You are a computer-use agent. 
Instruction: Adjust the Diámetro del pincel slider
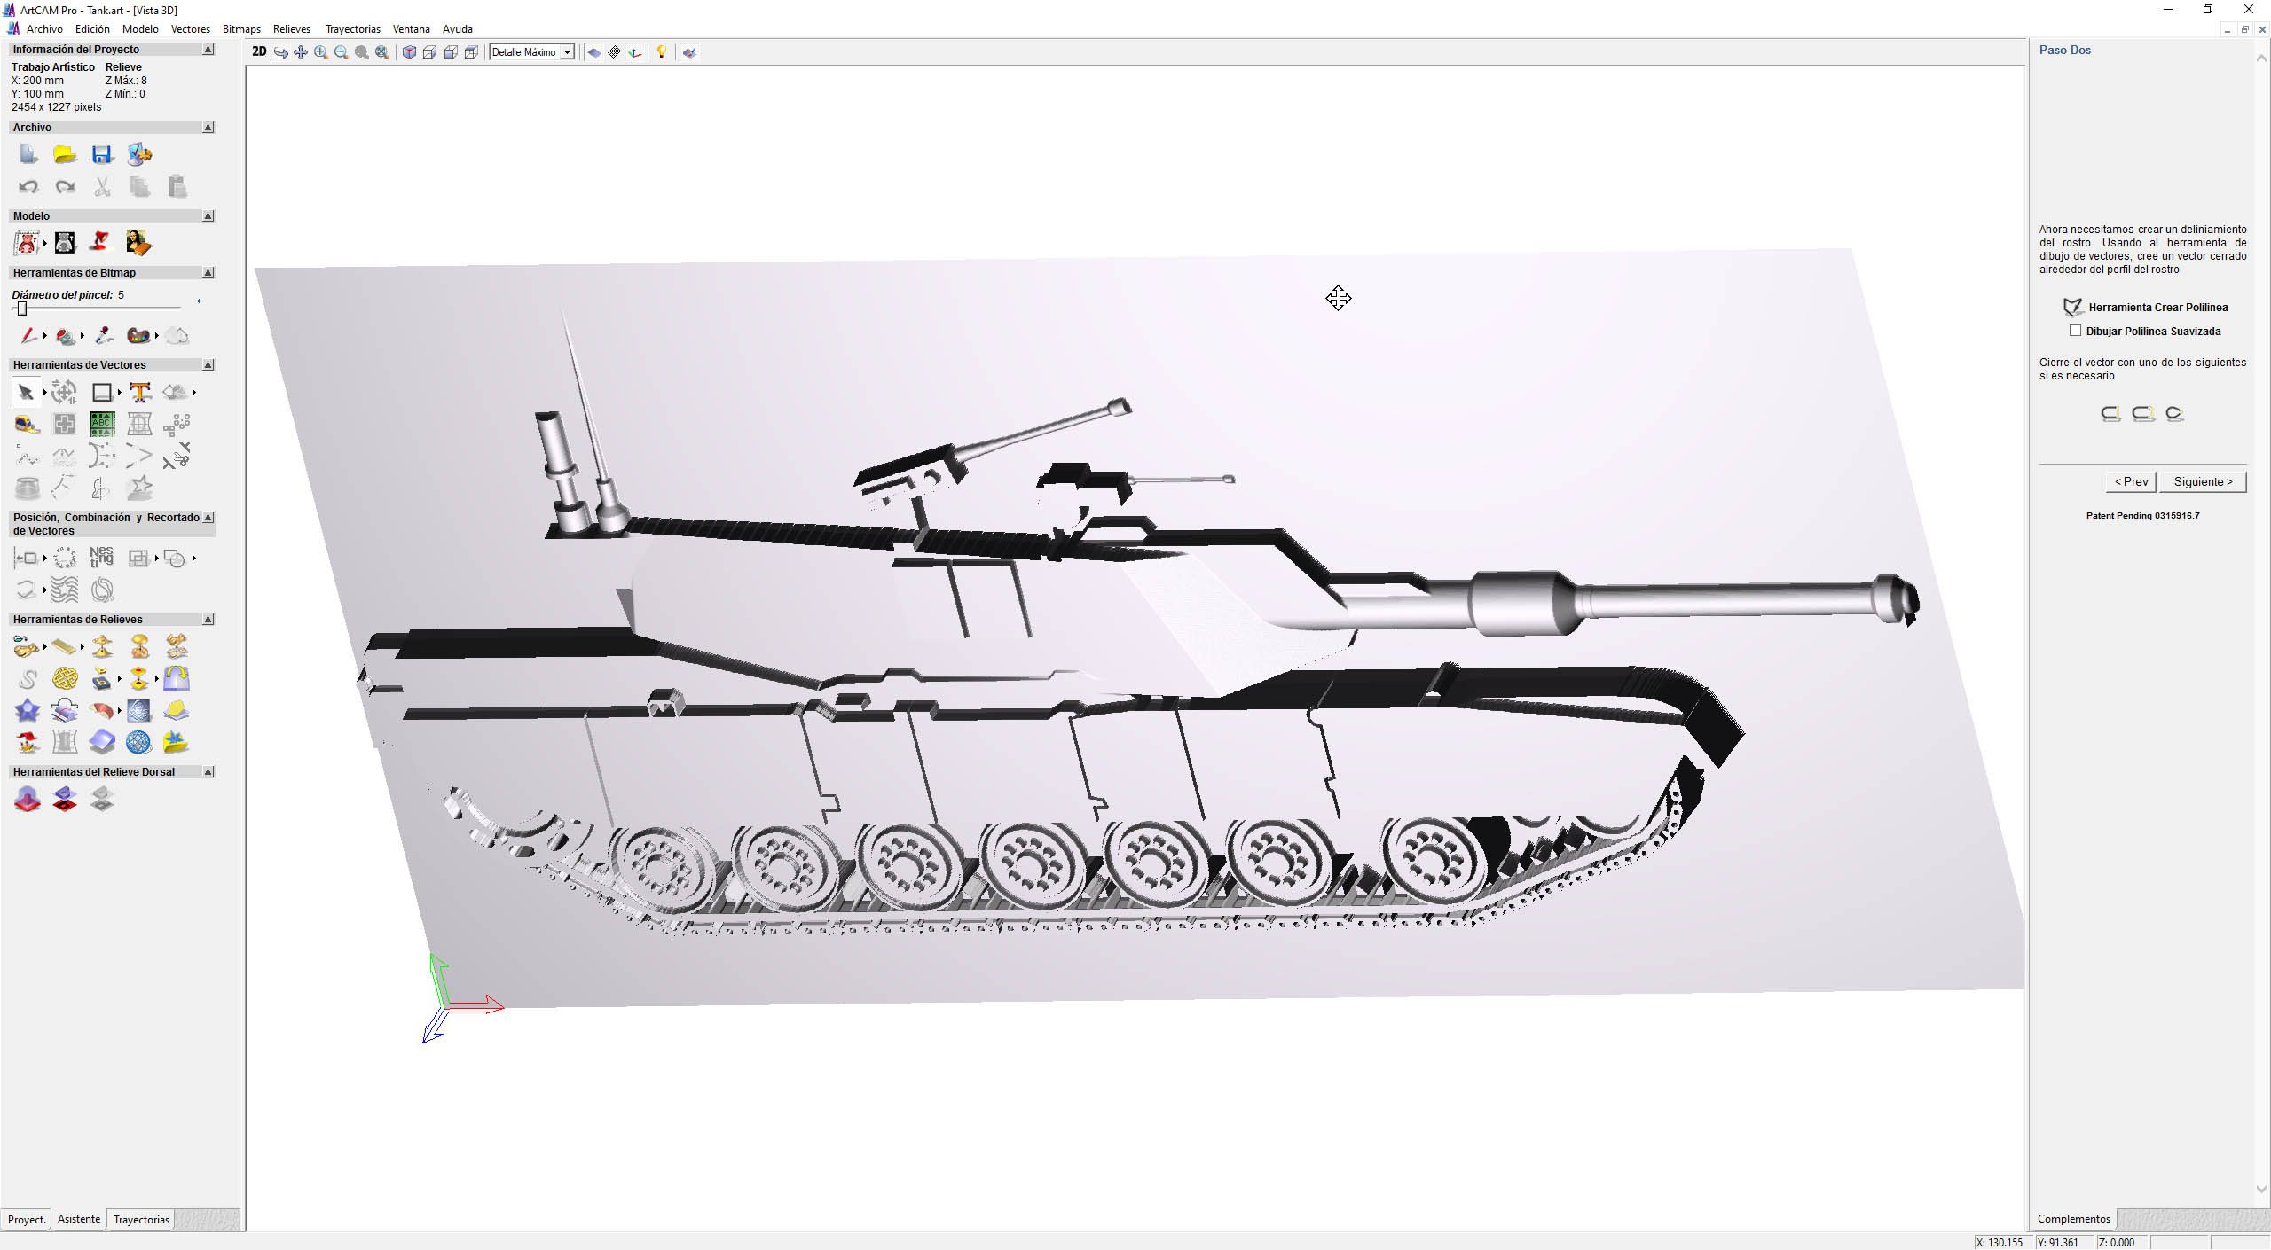pyautogui.click(x=22, y=309)
